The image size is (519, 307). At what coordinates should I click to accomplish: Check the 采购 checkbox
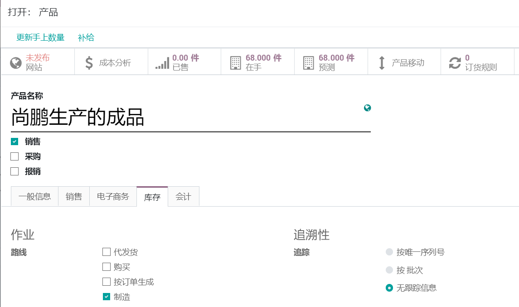tap(15, 156)
